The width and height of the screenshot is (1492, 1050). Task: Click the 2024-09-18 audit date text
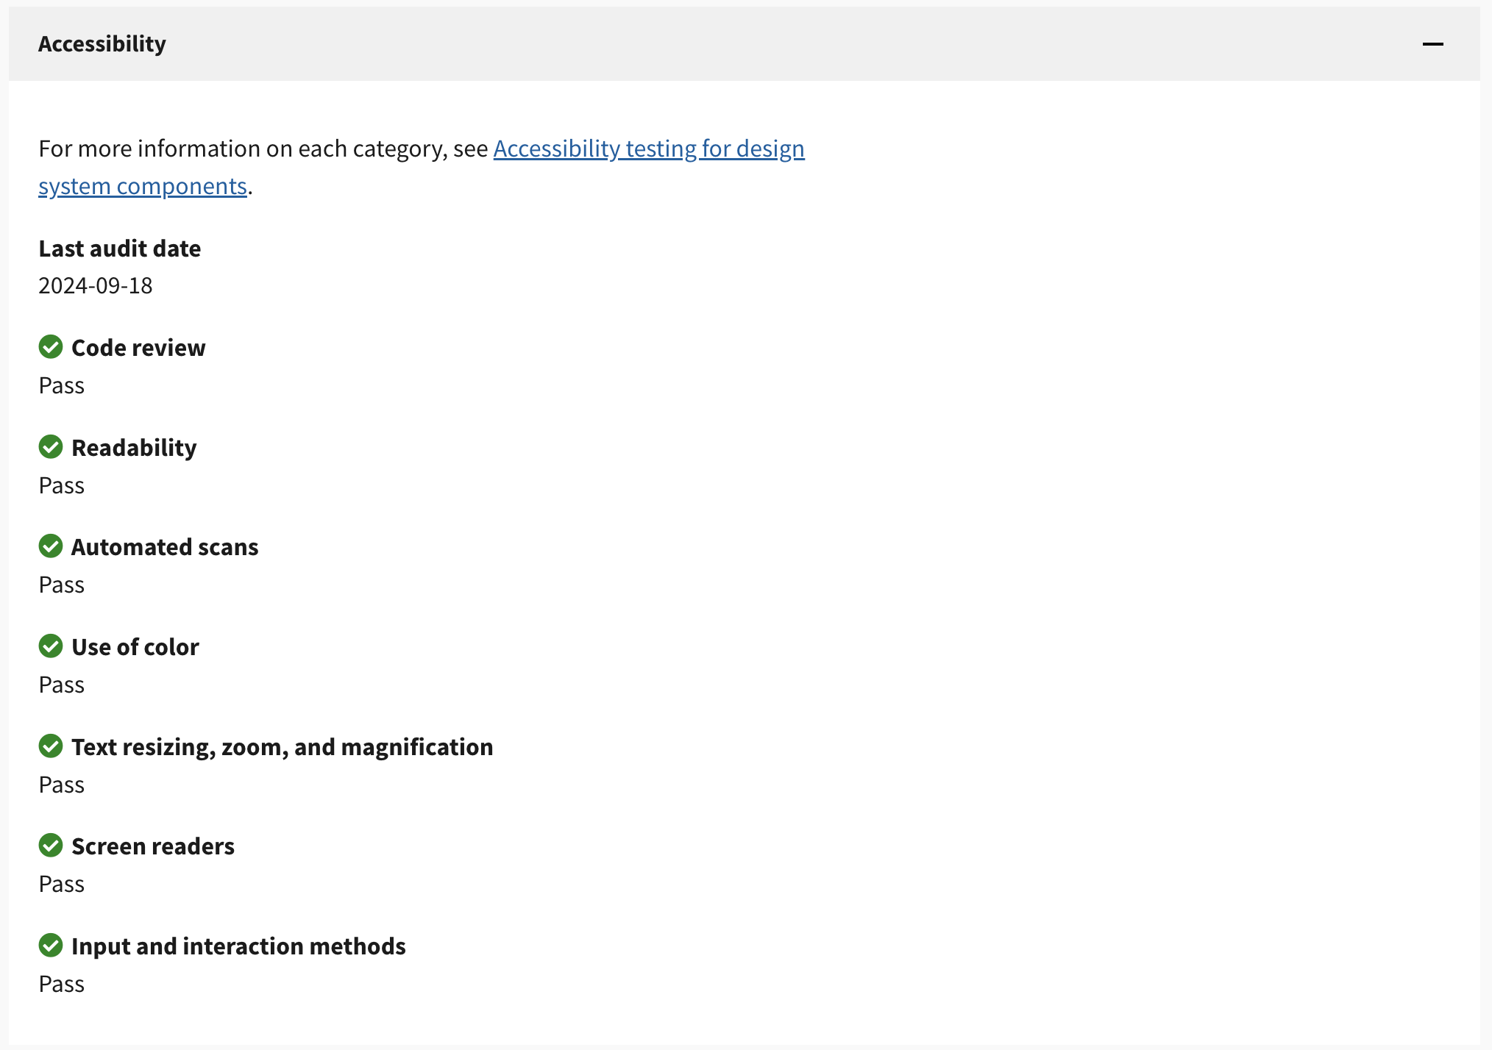(96, 286)
